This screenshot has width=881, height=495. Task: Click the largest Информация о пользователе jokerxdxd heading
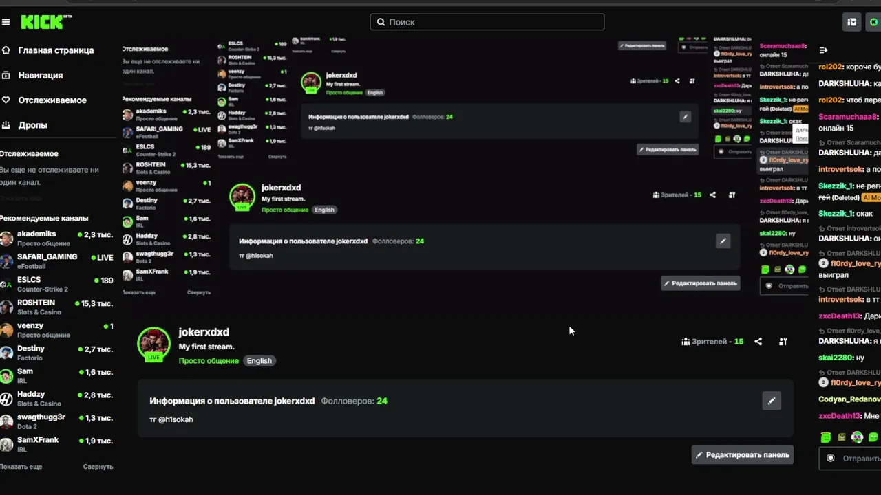point(232,401)
